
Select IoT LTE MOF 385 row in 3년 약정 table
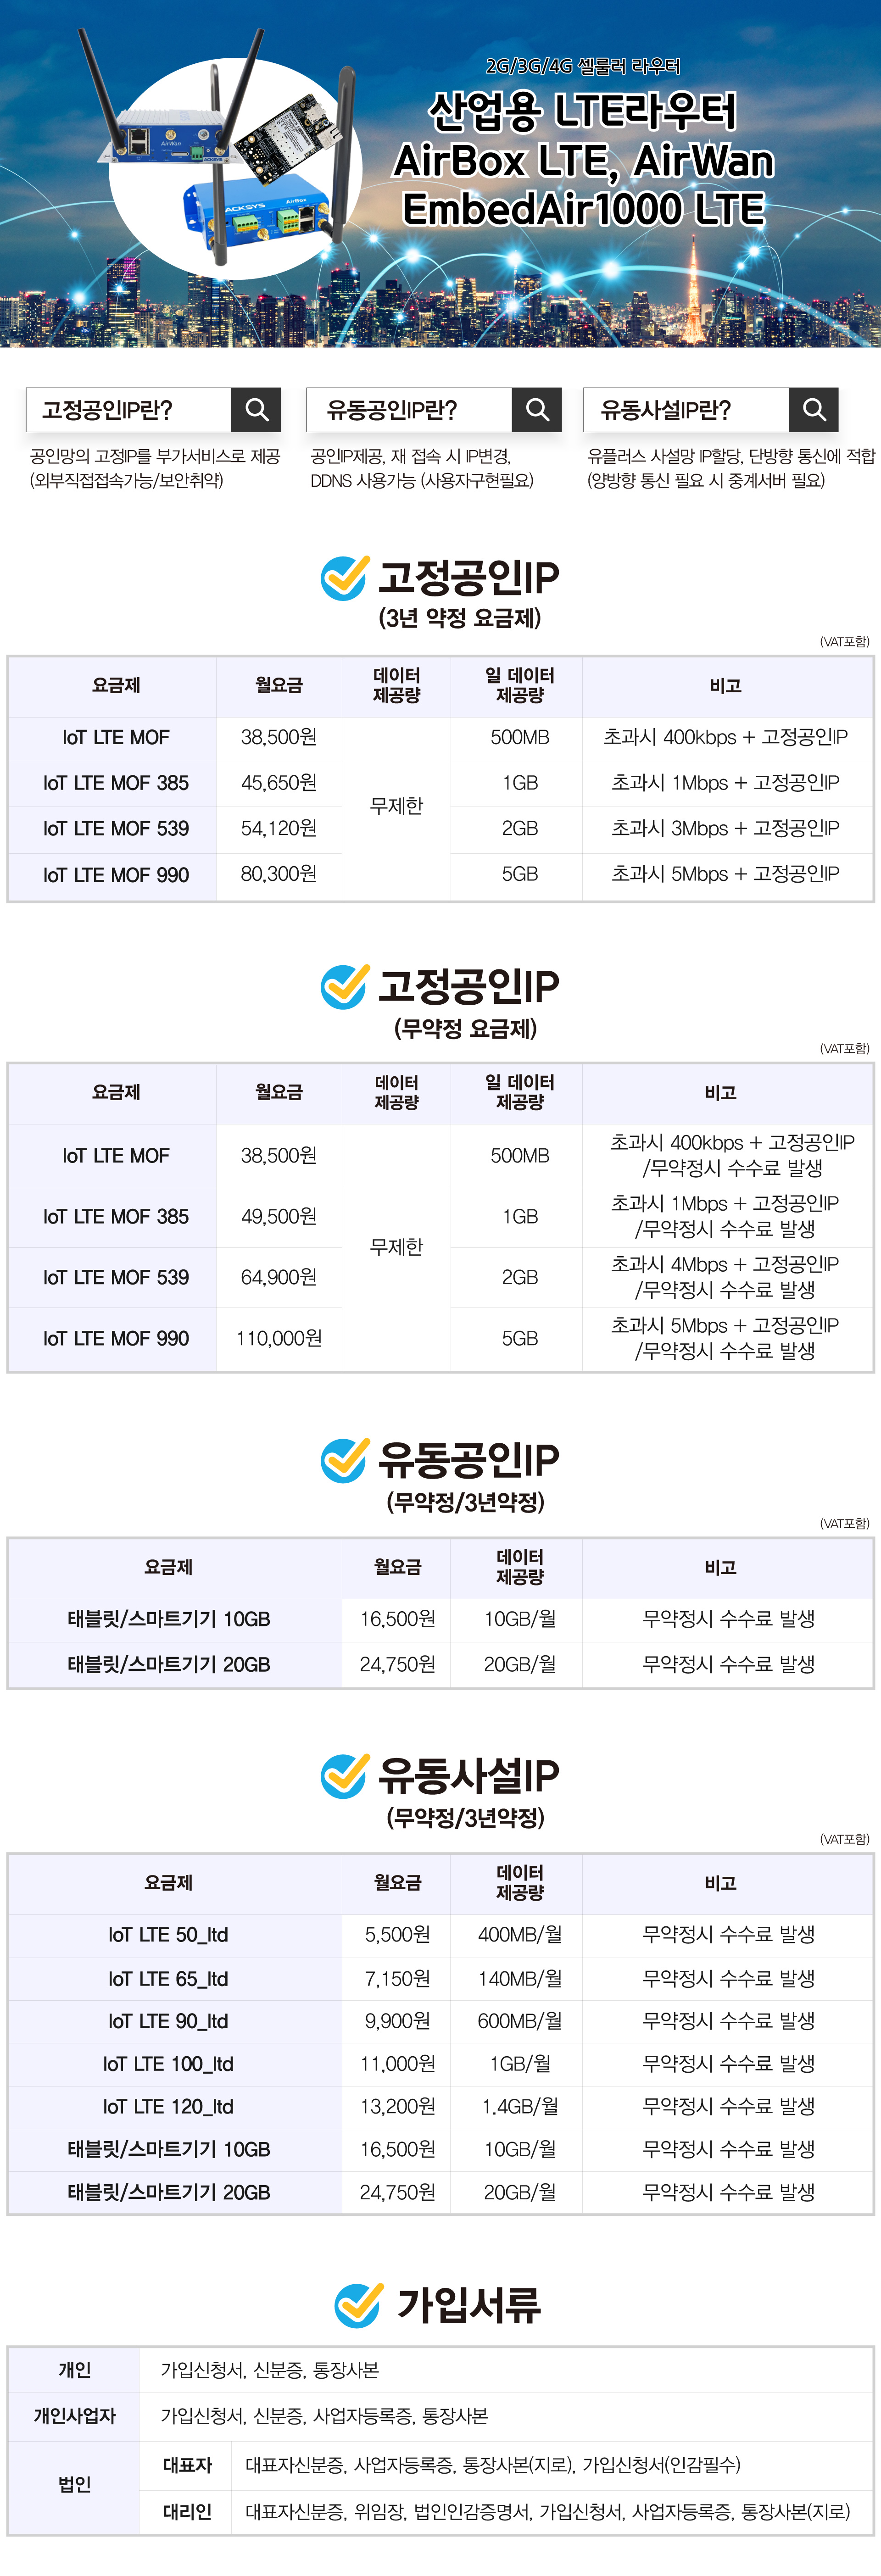[x=440, y=783]
